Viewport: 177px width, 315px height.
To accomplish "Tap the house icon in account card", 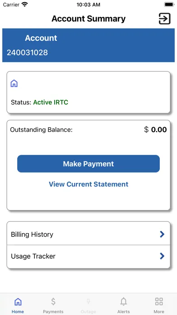I will tap(14, 83).
